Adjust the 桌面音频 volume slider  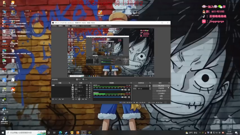click(x=109, y=97)
